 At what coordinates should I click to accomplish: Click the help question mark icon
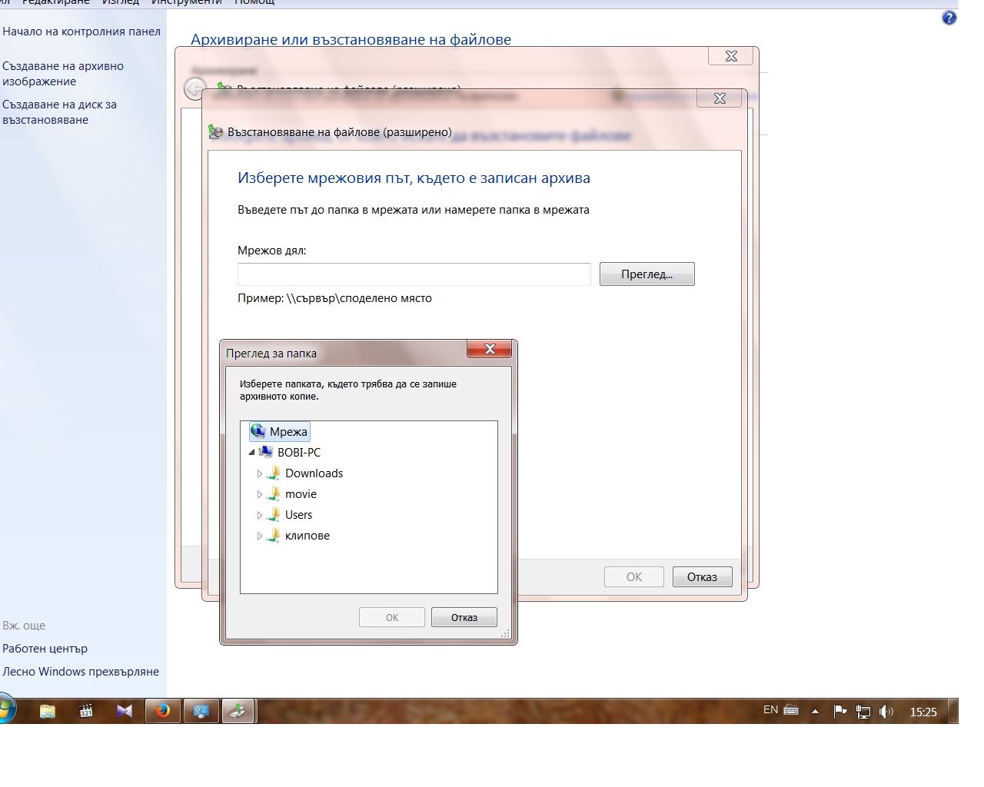pyautogui.click(x=949, y=18)
